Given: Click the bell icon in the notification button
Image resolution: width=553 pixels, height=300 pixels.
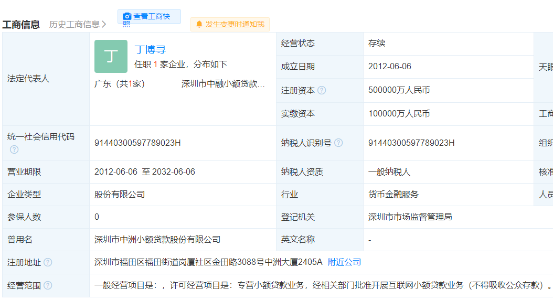Looking at the screenshot, I should coord(199,24).
